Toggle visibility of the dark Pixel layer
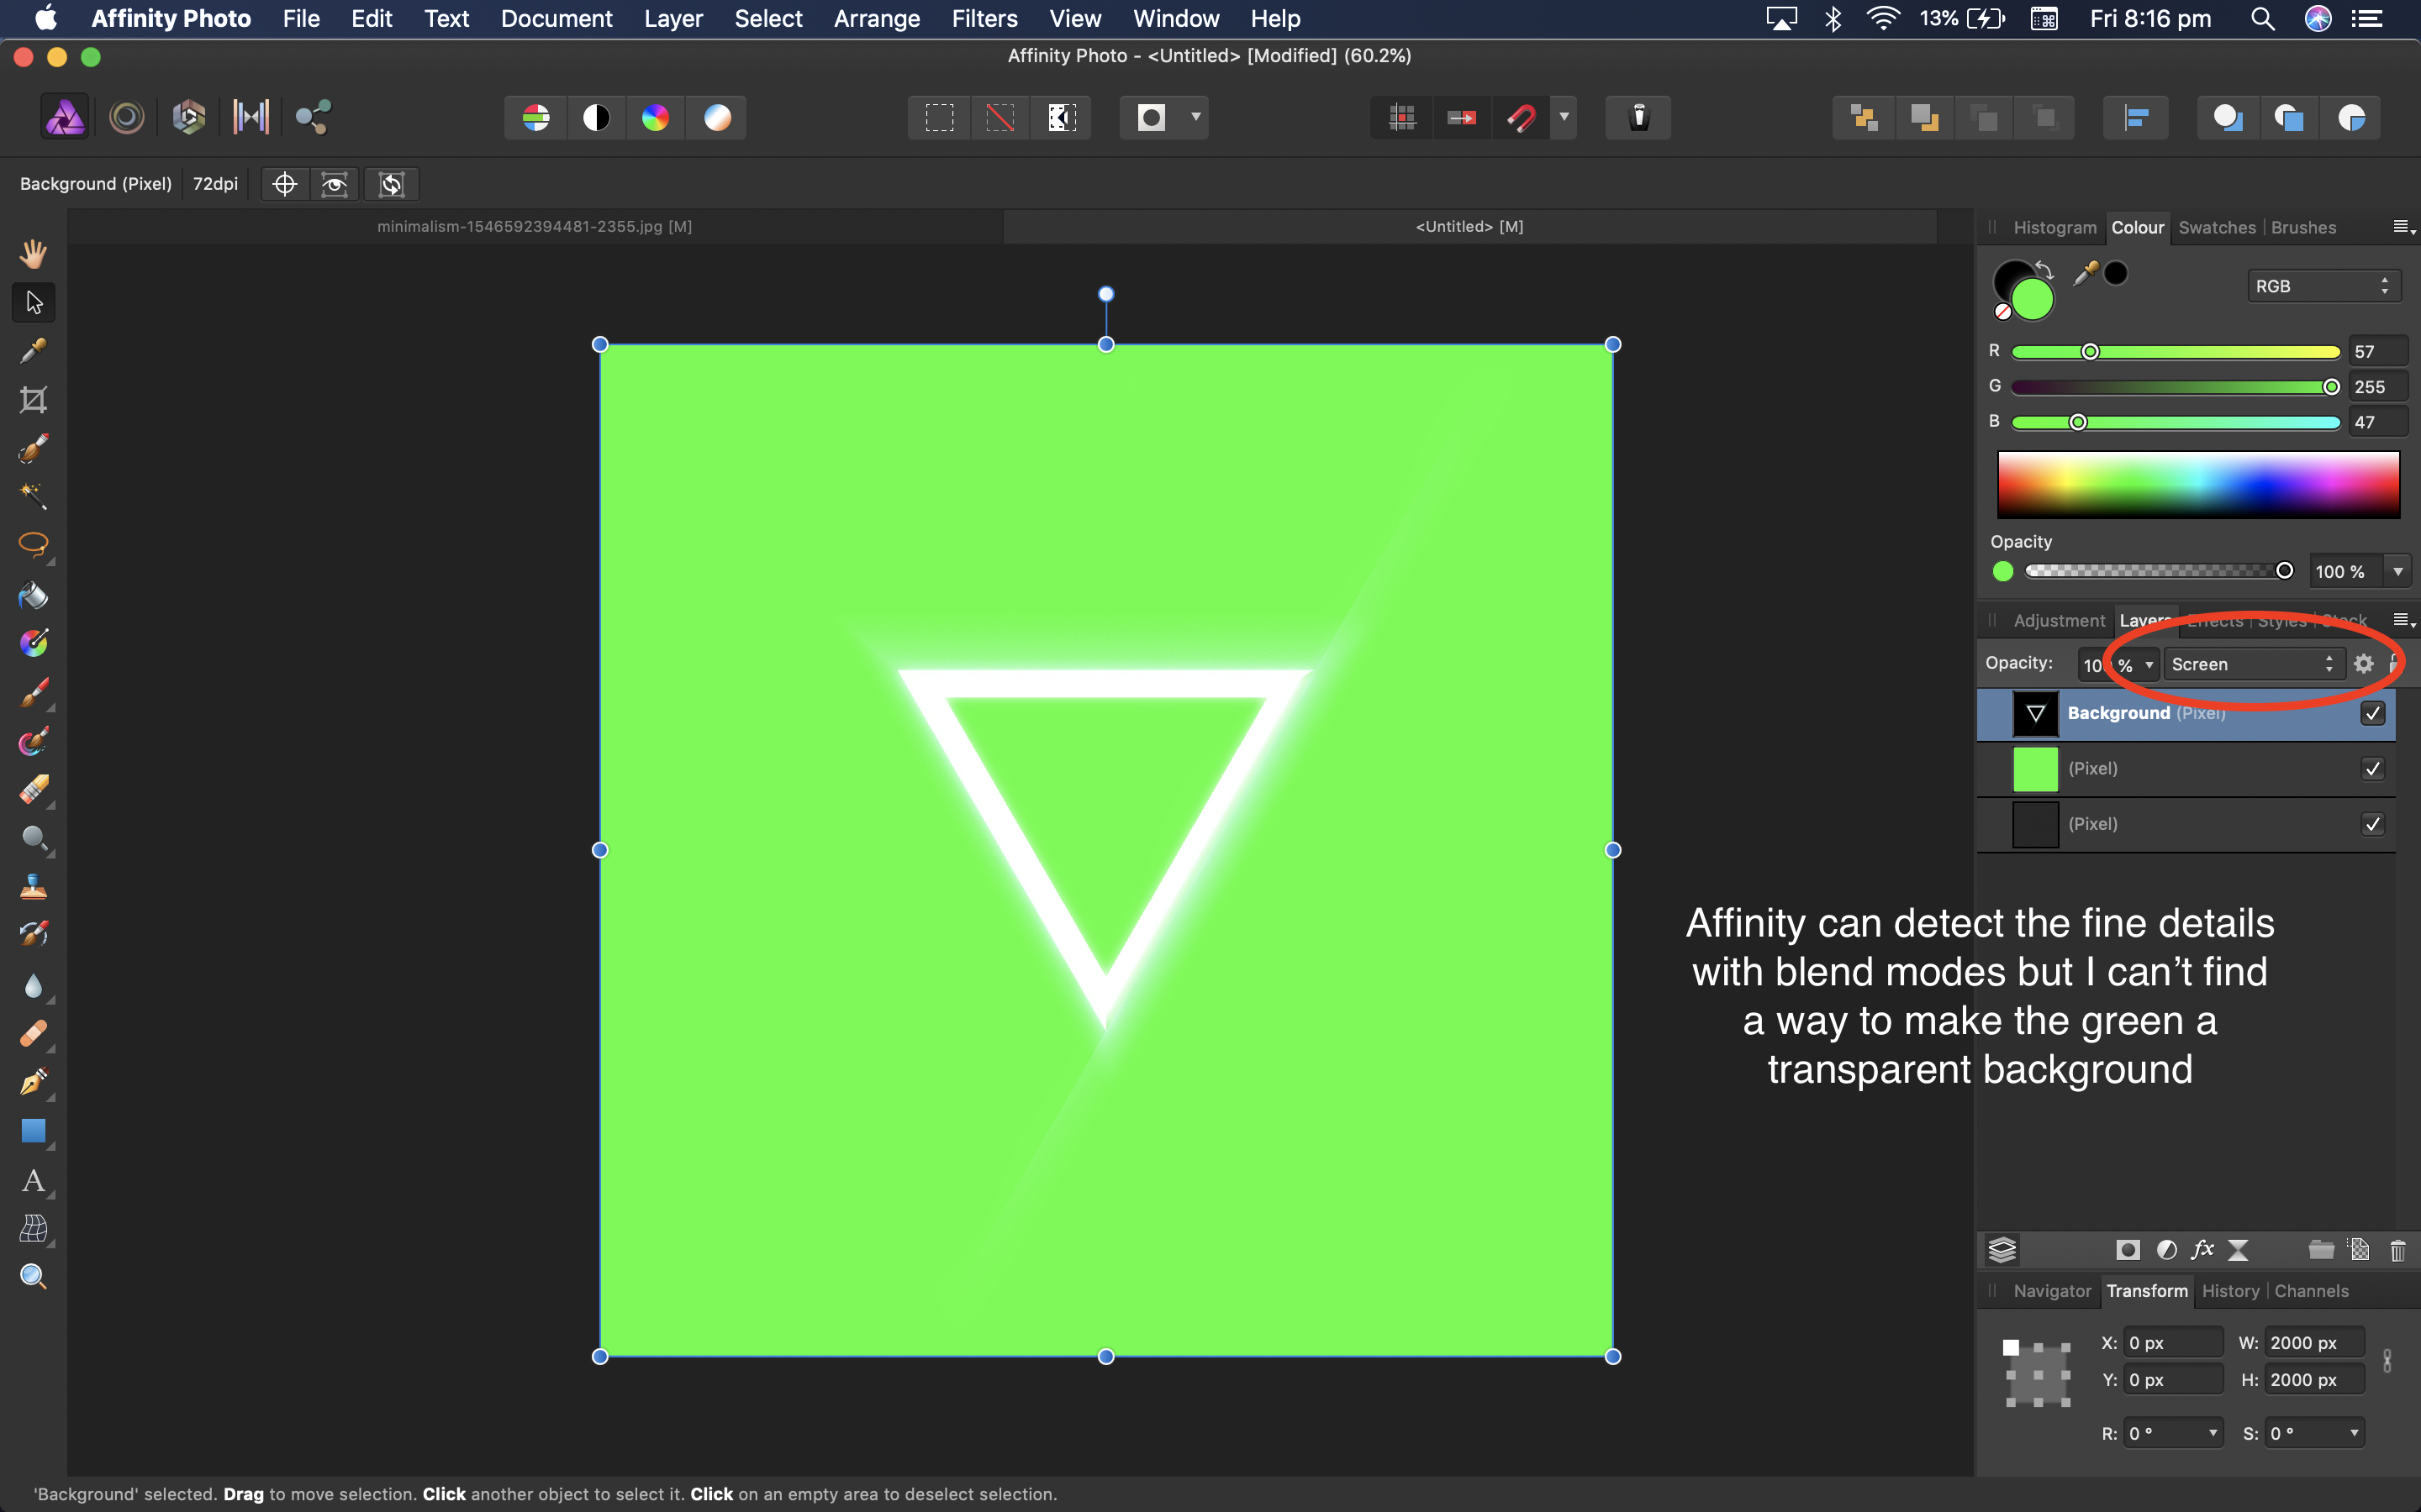 [x=2372, y=824]
